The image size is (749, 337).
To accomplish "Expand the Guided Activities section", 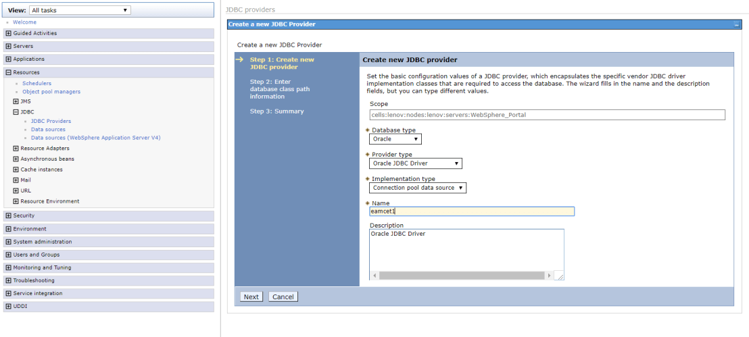I will point(8,33).
